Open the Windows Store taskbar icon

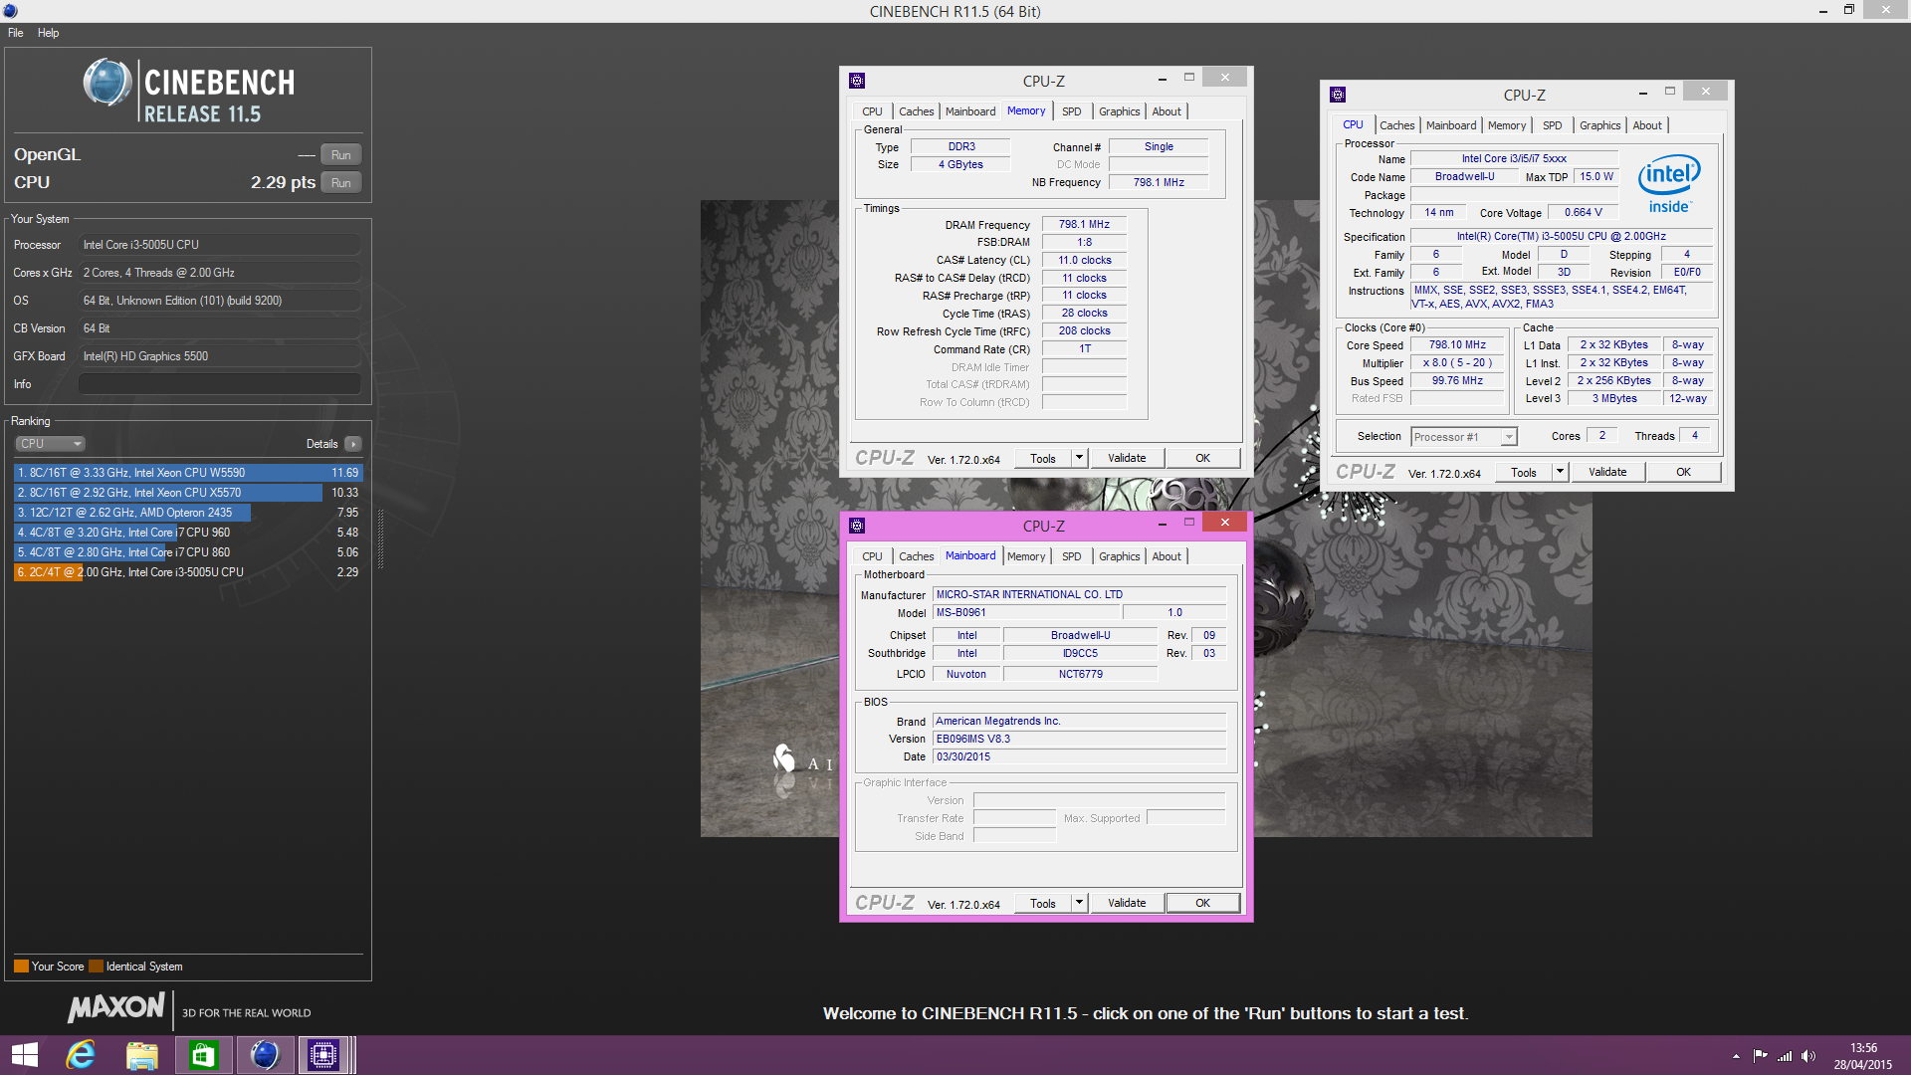[203, 1055]
